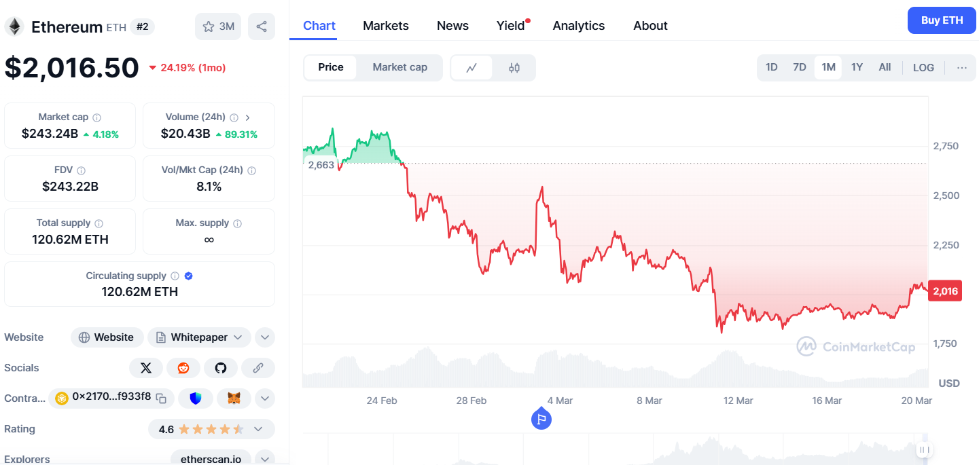
Task: Add Ethereum to watchlist with star button
Action: [x=218, y=26]
